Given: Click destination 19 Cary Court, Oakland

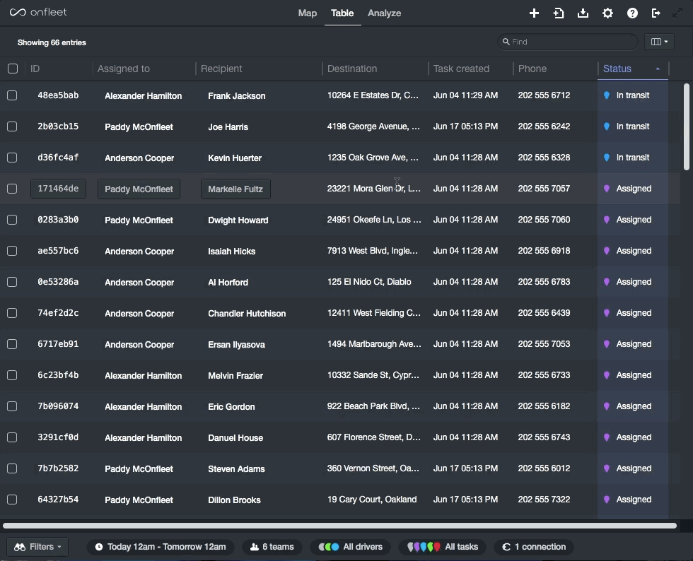Looking at the screenshot, I should point(372,500).
